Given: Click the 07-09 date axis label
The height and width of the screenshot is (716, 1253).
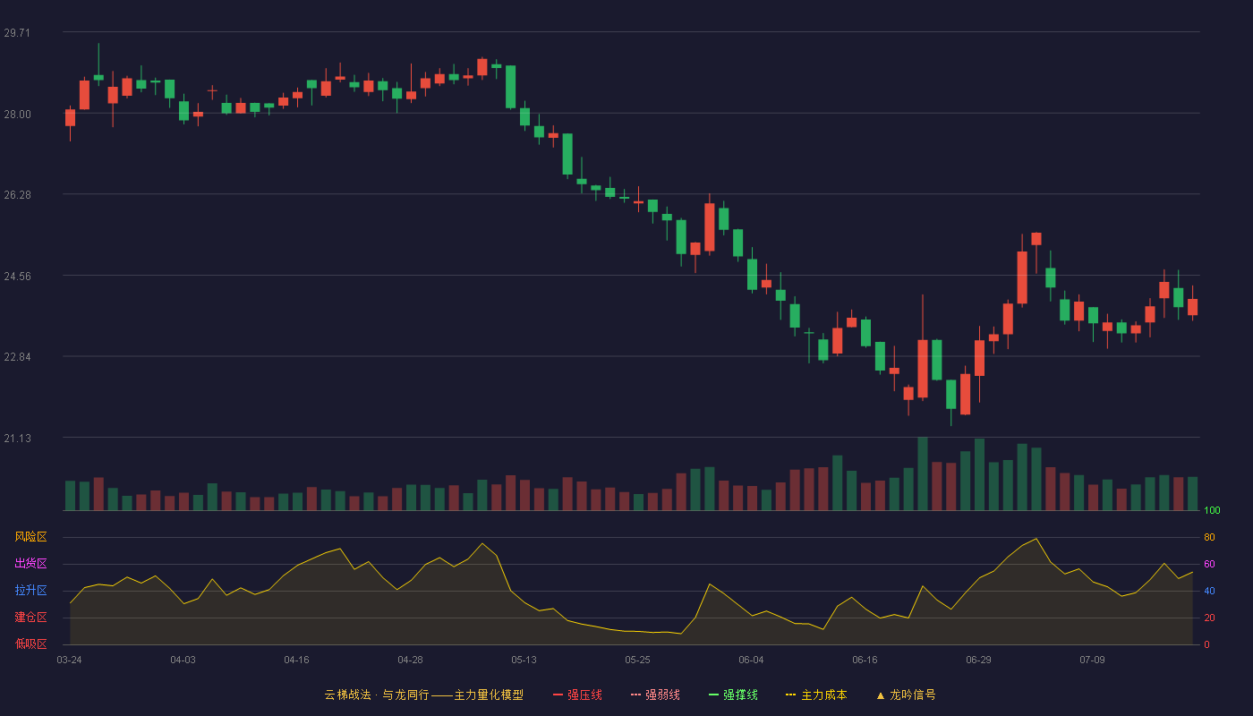Looking at the screenshot, I should tap(1092, 660).
